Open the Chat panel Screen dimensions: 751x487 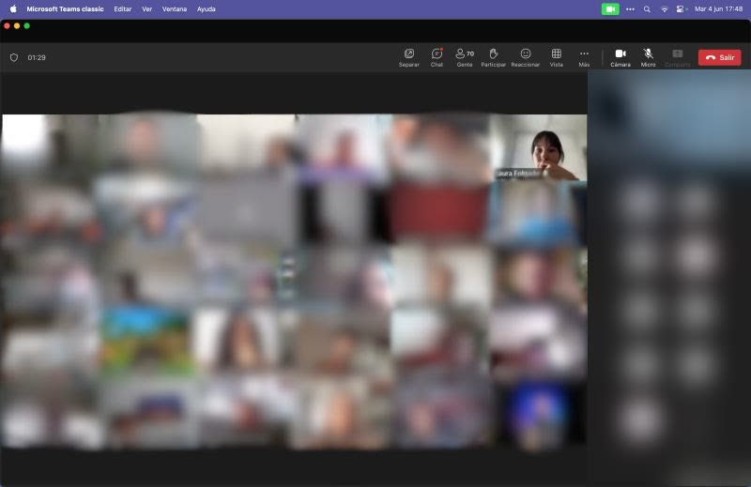click(x=437, y=57)
